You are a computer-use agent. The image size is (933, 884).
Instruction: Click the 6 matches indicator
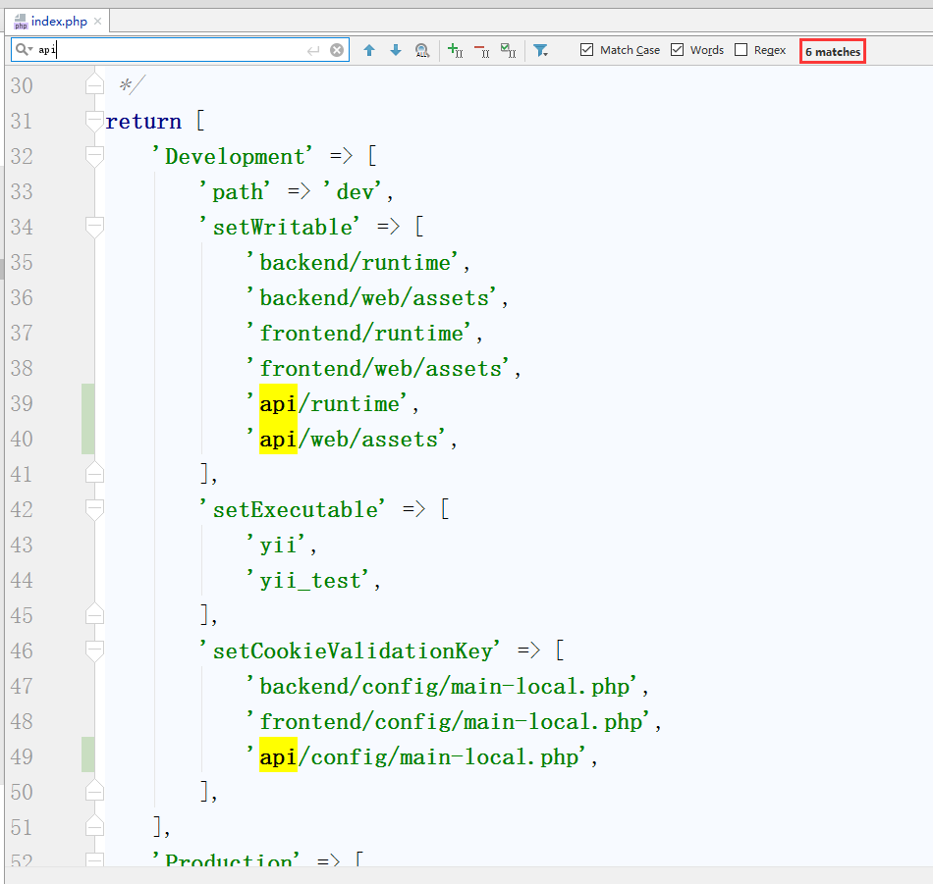point(833,51)
